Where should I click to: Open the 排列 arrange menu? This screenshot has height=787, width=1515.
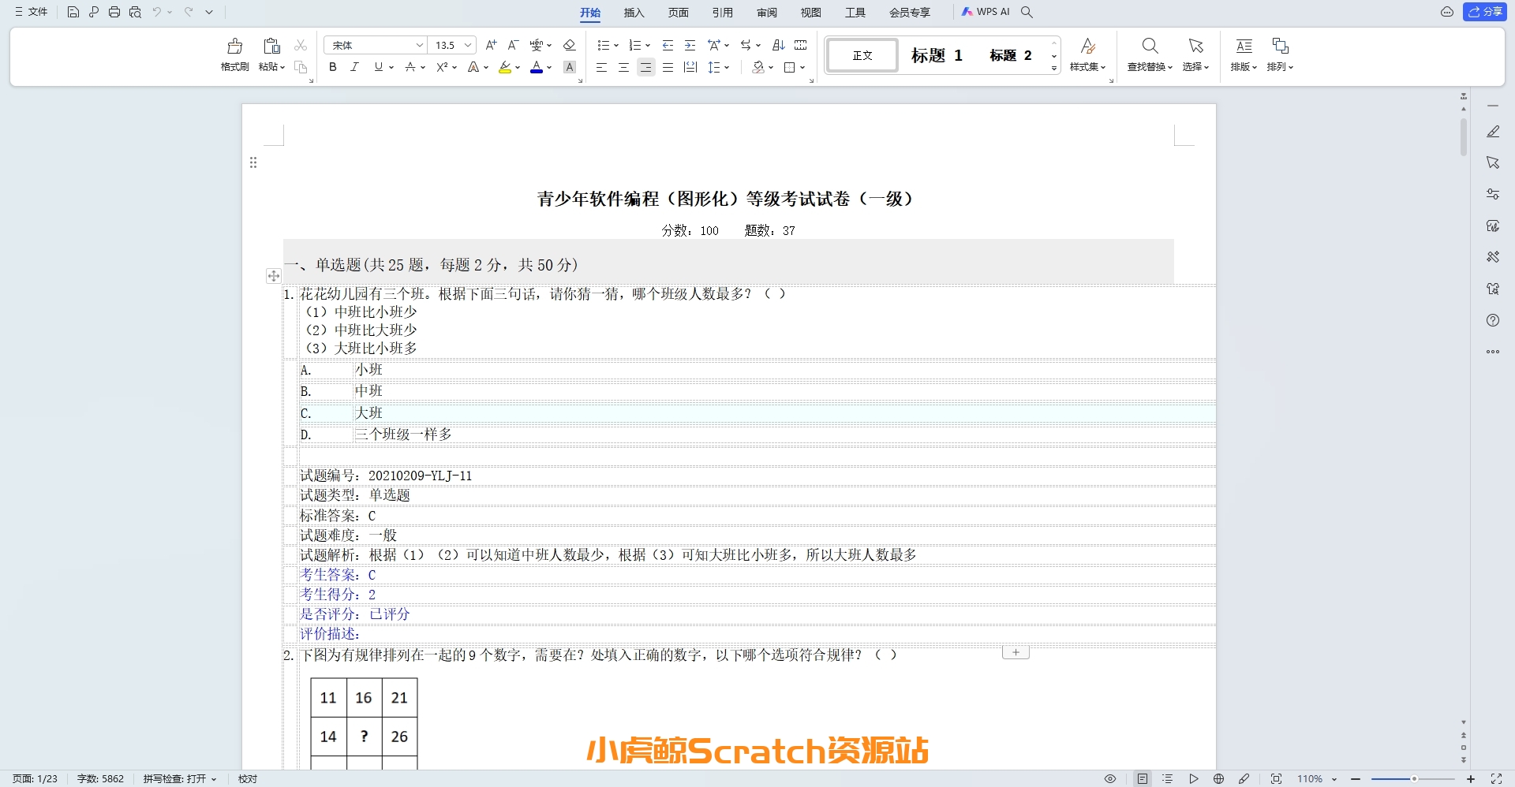[x=1280, y=54]
